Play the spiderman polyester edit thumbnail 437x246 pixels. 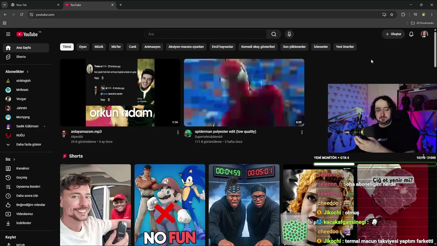pos(244,93)
